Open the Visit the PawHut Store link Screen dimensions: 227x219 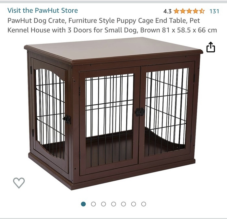(42, 10)
